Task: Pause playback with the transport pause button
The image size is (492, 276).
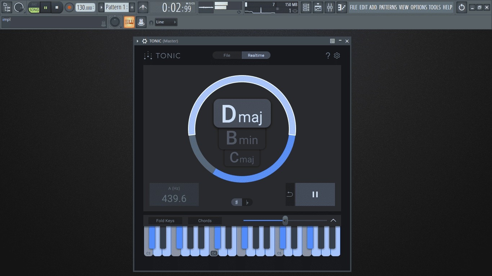Action: pyautogui.click(x=45, y=7)
